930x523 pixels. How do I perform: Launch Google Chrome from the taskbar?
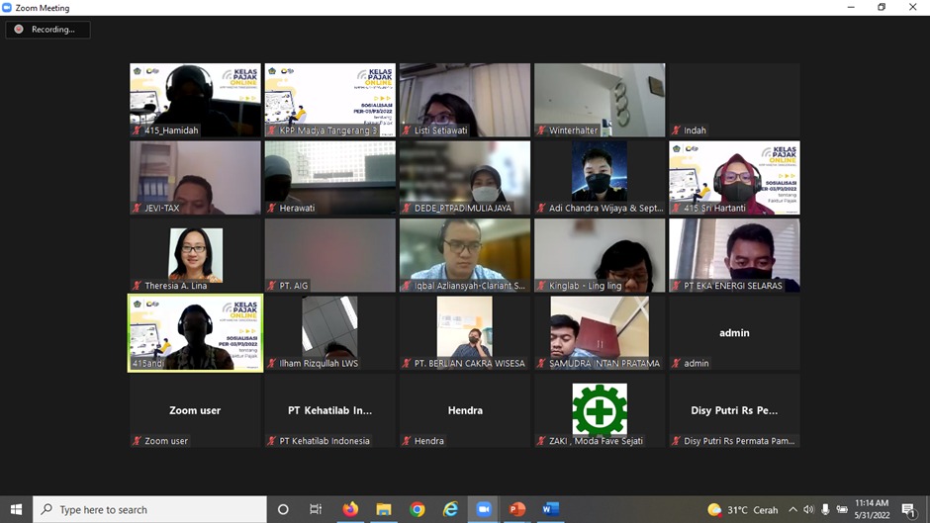click(418, 509)
